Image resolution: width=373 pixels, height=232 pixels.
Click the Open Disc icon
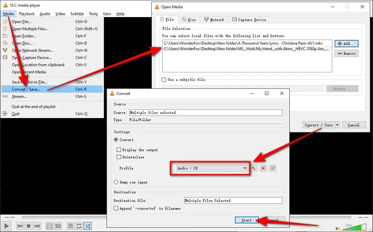click(5, 43)
